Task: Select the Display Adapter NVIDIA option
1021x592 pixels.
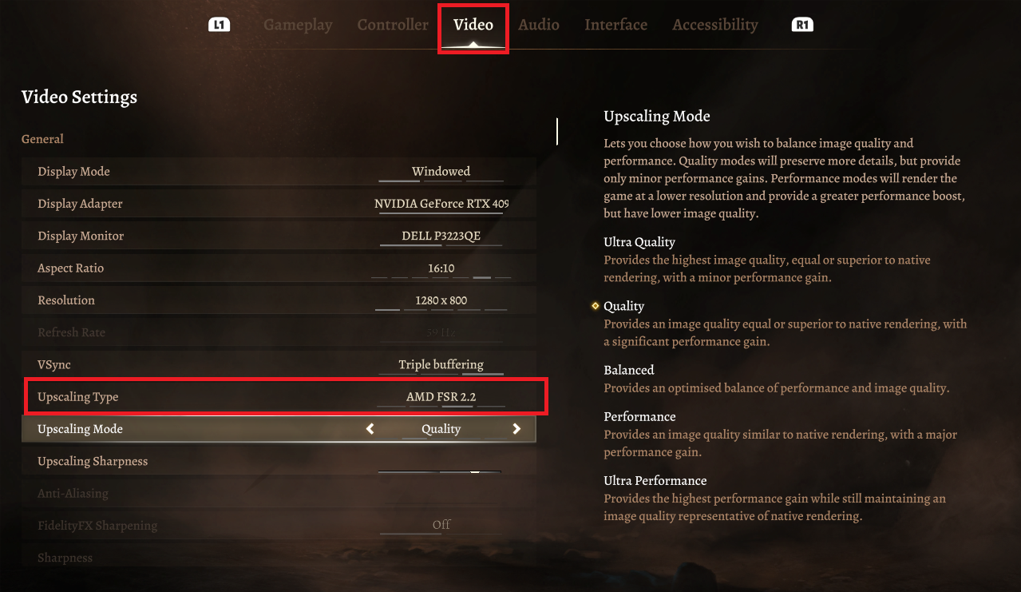Action: coord(441,204)
